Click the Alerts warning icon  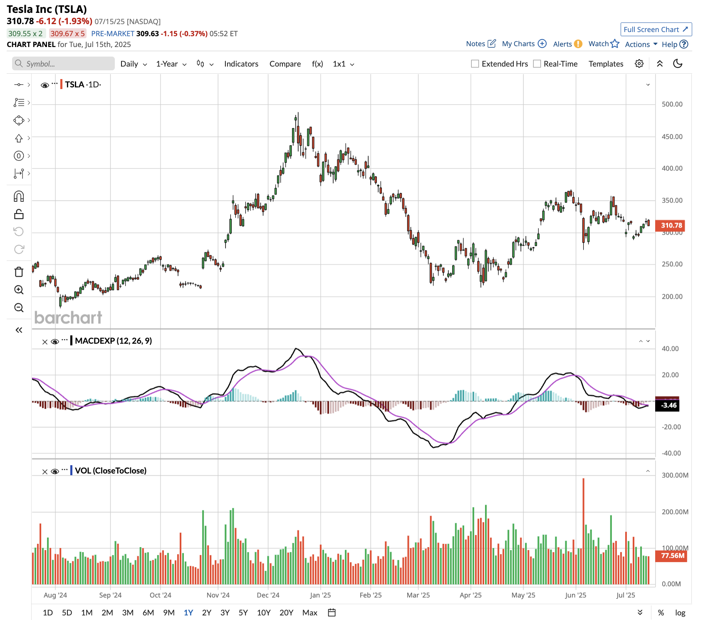[x=578, y=44]
